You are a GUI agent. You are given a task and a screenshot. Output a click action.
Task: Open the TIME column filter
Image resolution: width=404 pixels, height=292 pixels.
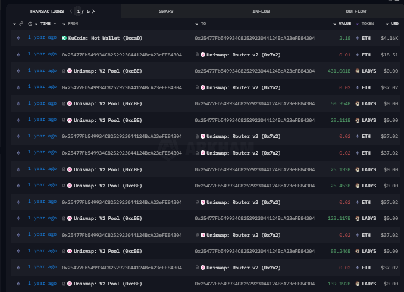click(x=36, y=24)
